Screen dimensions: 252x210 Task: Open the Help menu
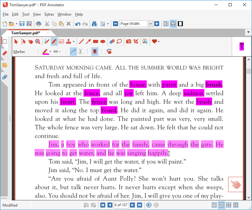79,14
